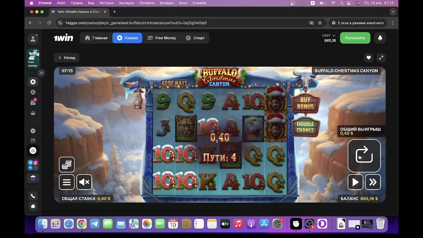Viewport: 423px width, 238px height.
Task: Open the game menu hamburger icon
Action: (67, 182)
